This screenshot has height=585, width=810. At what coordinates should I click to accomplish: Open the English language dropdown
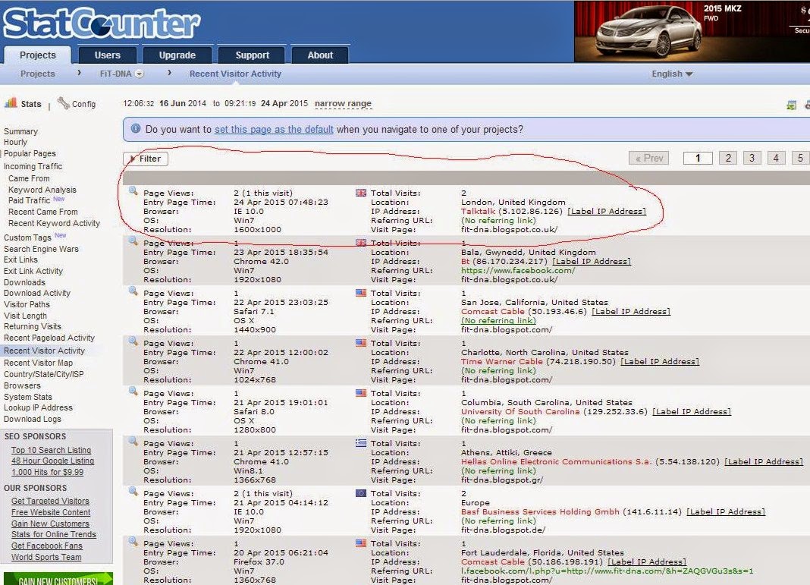(x=671, y=74)
